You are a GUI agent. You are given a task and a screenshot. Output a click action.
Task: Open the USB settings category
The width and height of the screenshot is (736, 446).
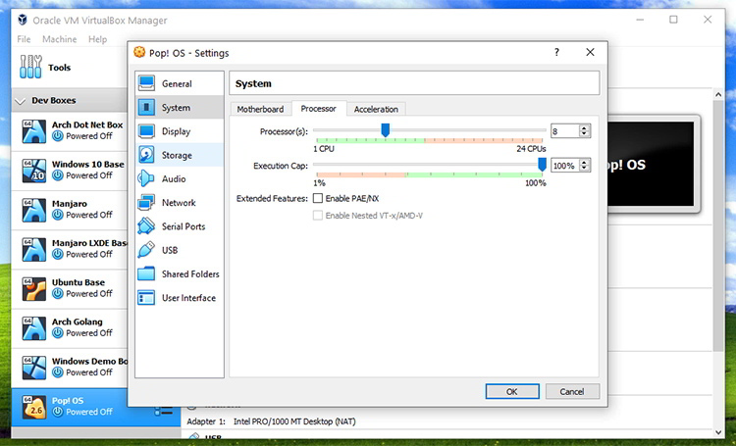click(x=180, y=250)
